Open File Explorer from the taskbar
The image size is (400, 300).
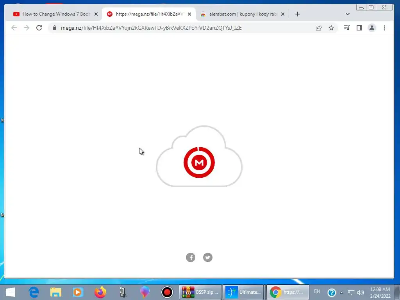(56, 292)
